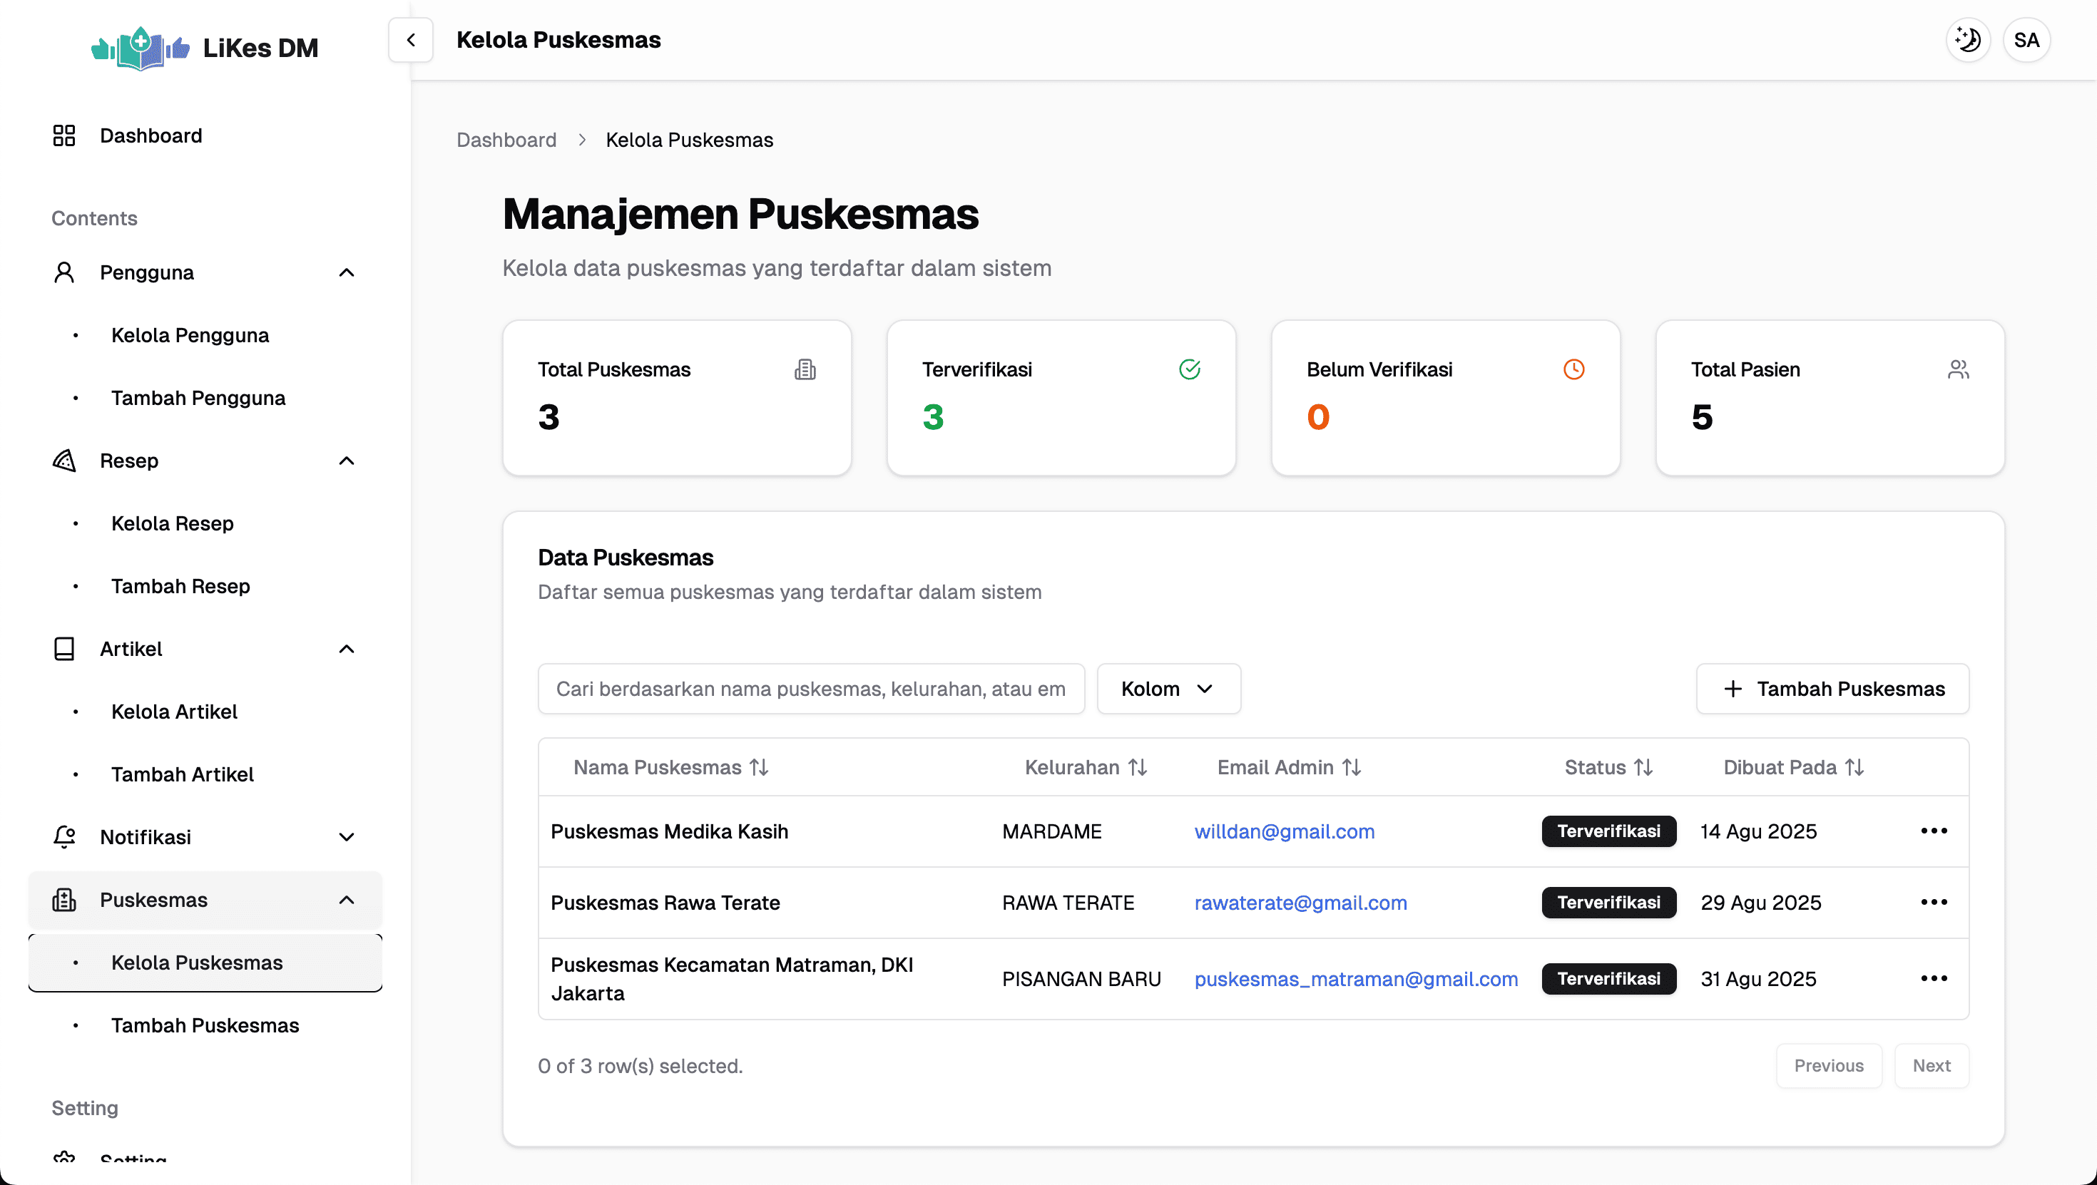Collapse the Resep section chevron
This screenshot has width=2097, height=1185.
tap(347, 461)
